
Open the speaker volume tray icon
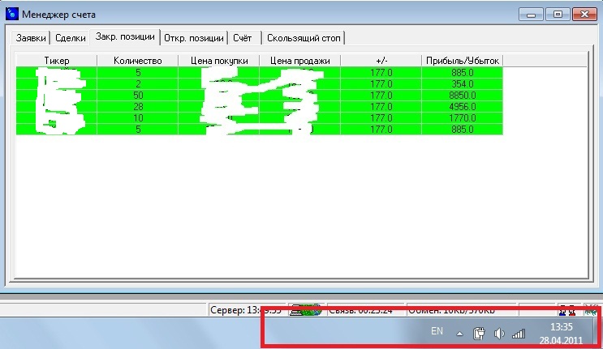point(499,334)
